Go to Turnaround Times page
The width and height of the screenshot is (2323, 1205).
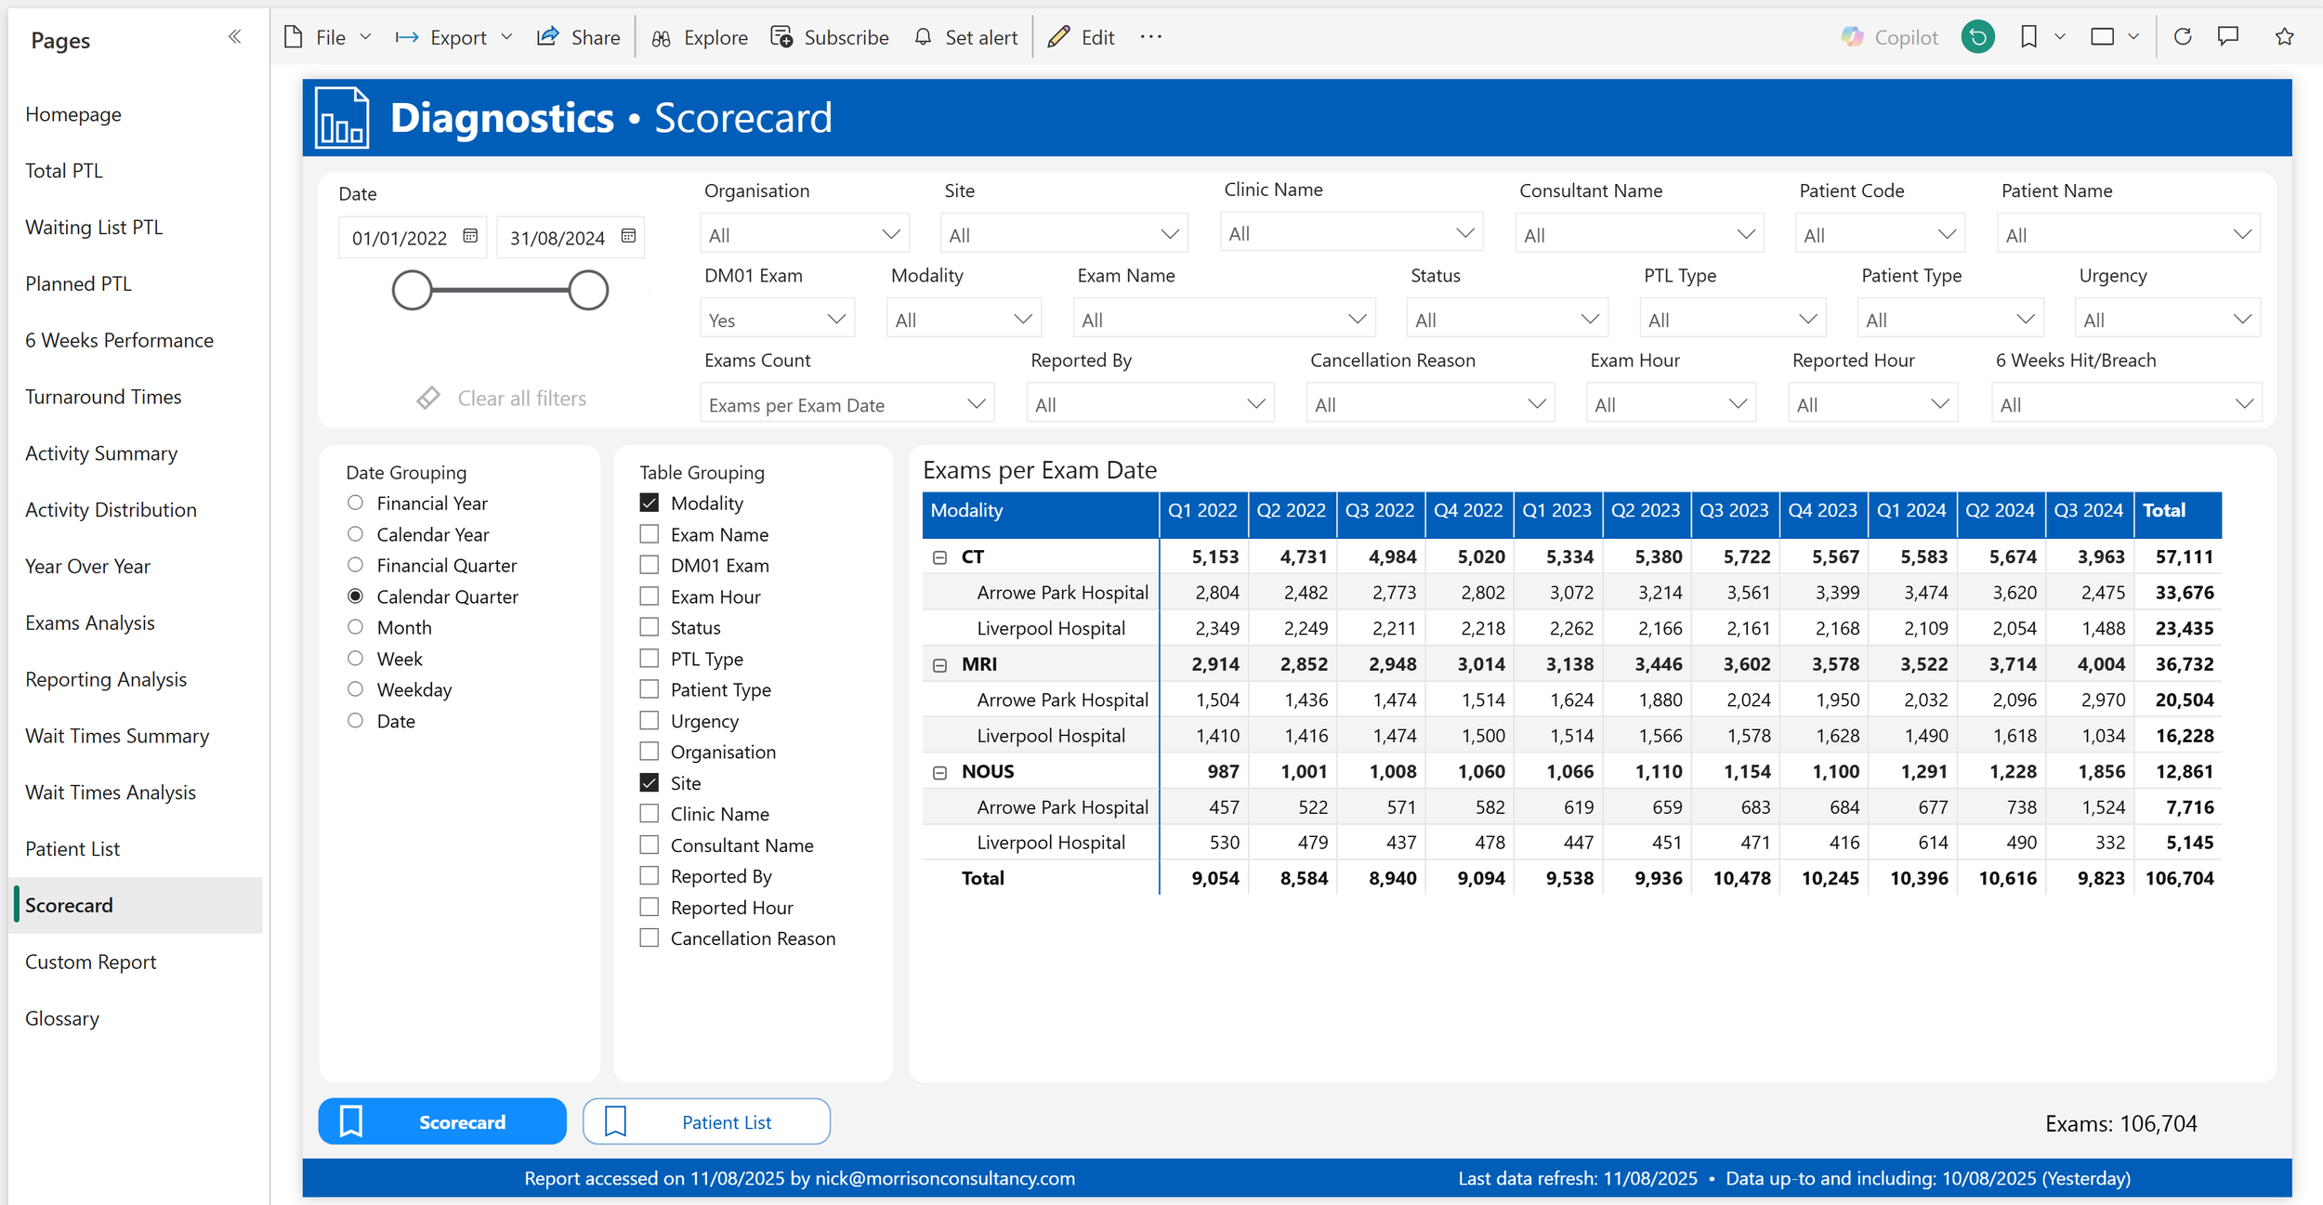point(103,397)
